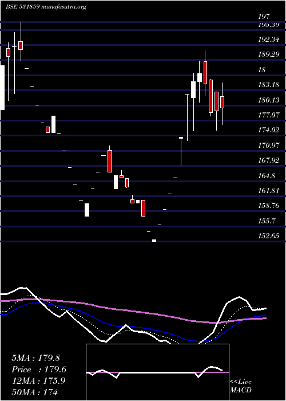Click the 189.29 price axis label
The image size is (286, 401).
click(x=269, y=54)
